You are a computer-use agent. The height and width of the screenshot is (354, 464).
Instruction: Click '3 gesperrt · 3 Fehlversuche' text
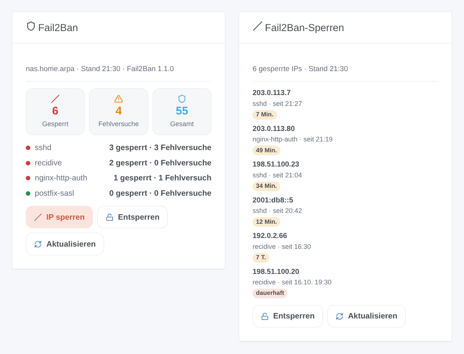[160, 147]
